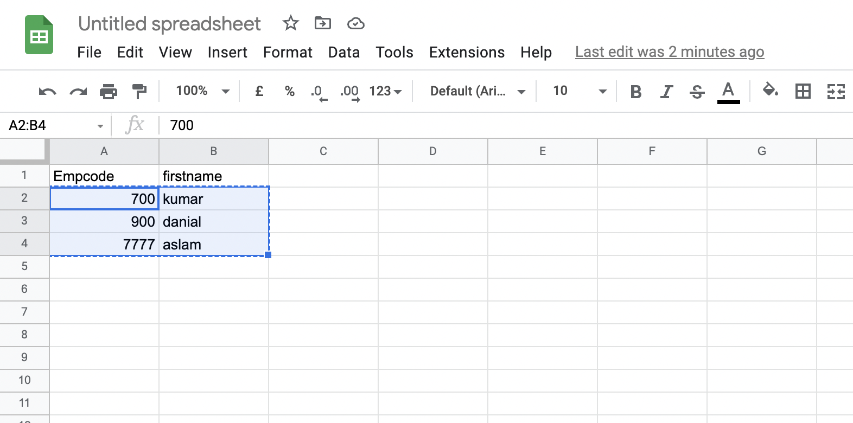The height and width of the screenshot is (423, 853).
Task: Click the Undo button
Action: 47,91
